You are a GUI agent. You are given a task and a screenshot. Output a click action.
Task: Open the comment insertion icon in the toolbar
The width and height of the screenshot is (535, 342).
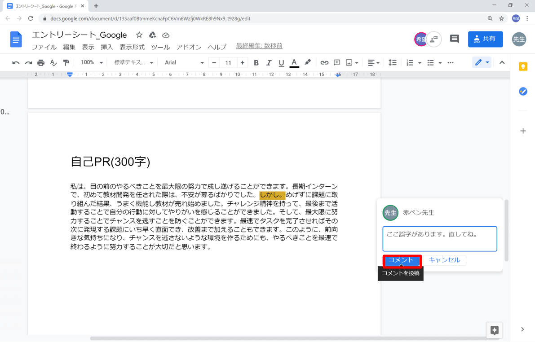336,62
